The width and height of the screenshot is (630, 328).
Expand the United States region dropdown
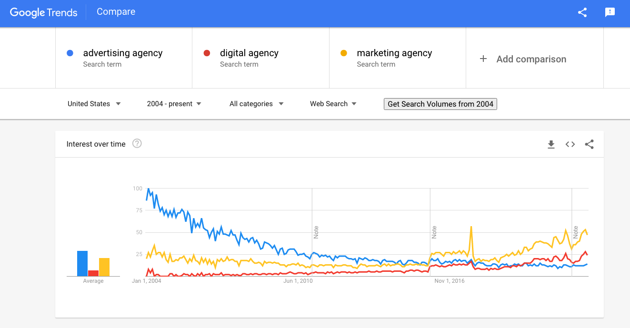(94, 104)
